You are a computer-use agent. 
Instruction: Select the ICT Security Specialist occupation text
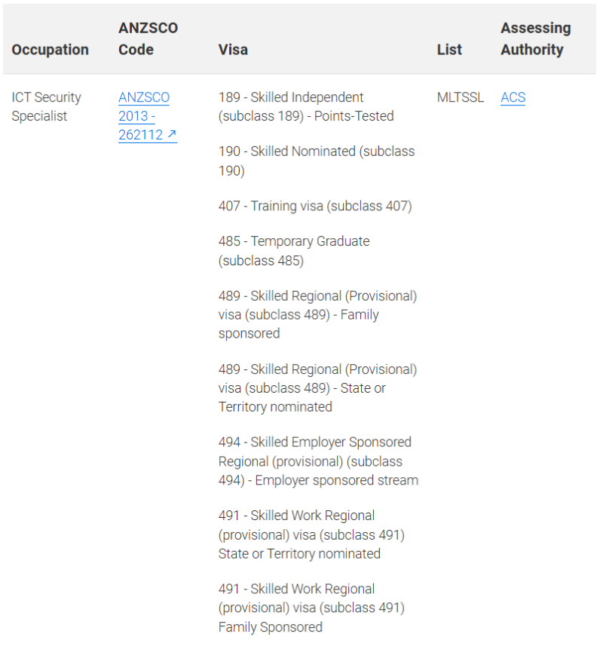point(46,106)
